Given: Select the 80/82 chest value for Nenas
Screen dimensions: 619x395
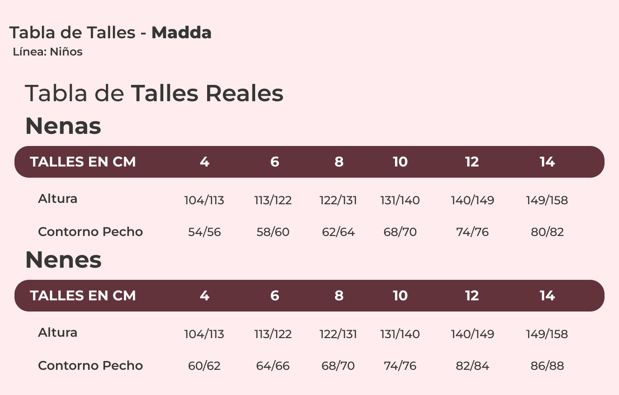Looking at the screenshot, I should tap(547, 232).
